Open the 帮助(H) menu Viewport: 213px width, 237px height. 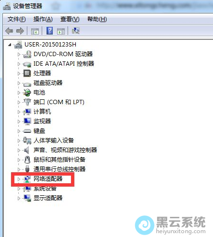[97, 19]
